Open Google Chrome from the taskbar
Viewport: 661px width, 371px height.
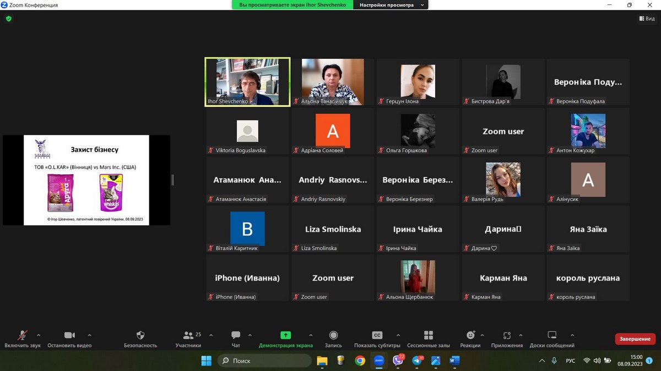pos(360,361)
